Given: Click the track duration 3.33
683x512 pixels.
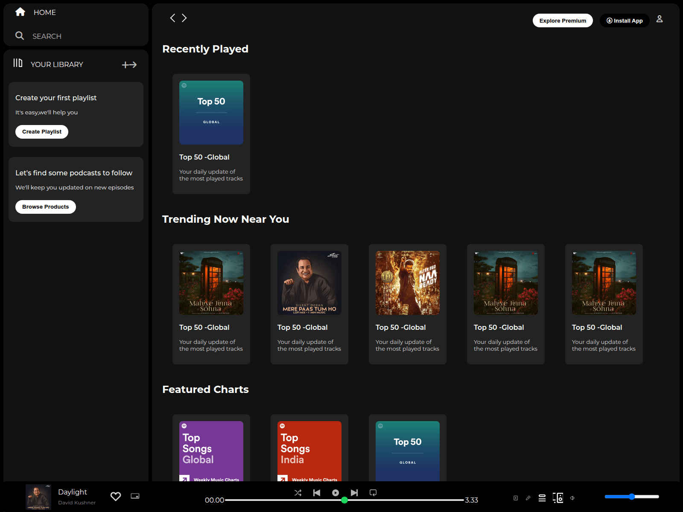Looking at the screenshot, I should pos(472,500).
